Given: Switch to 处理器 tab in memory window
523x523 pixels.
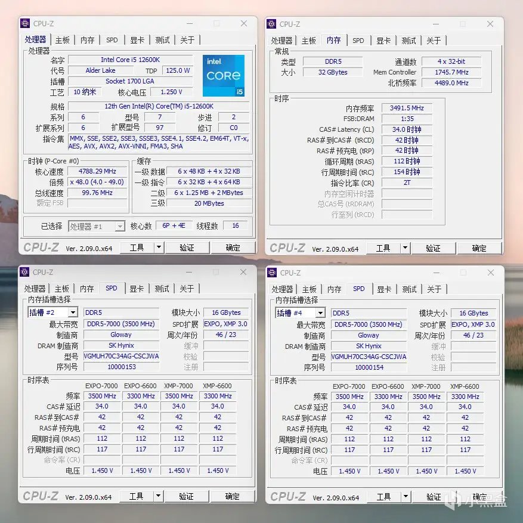Looking at the screenshot, I should [281, 41].
